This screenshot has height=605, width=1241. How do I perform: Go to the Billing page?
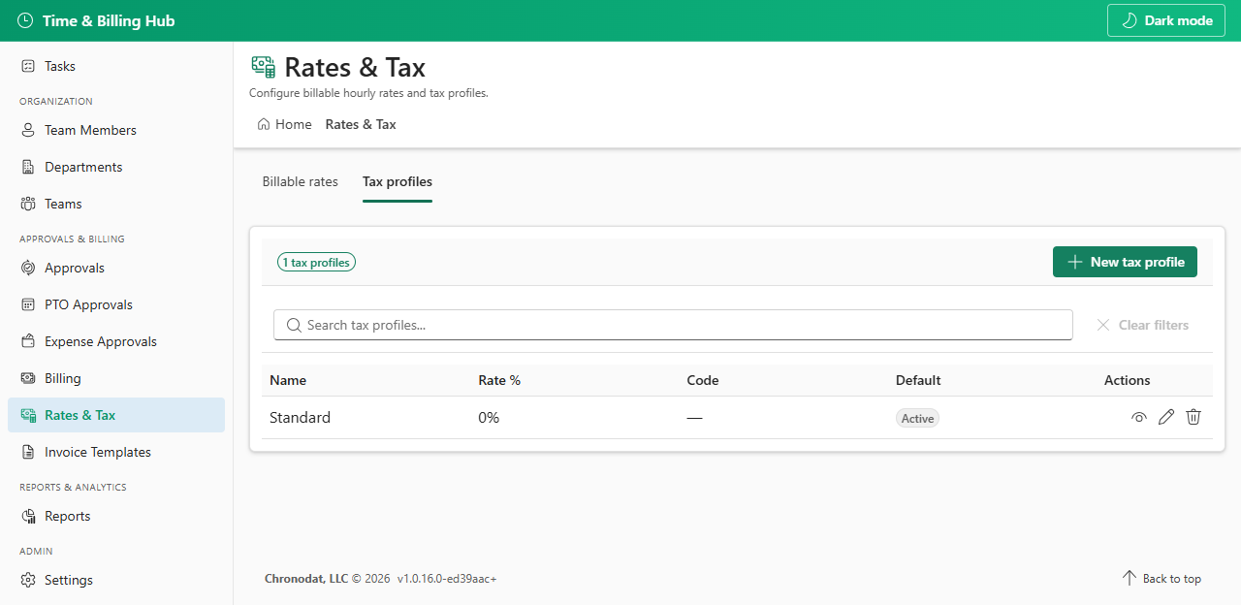click(x=116, y=378)
